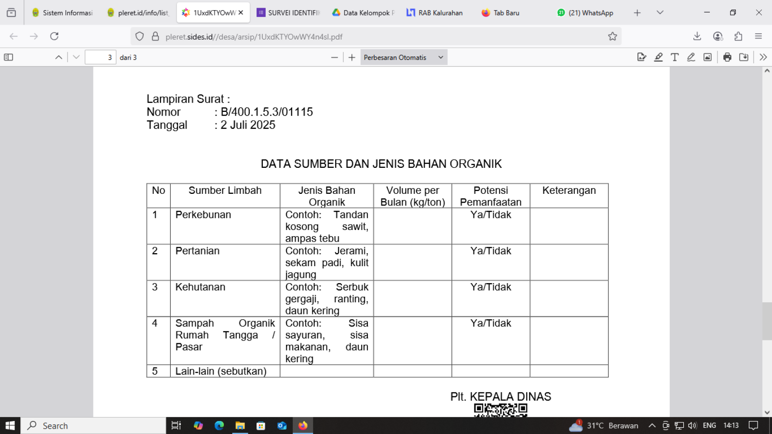Print the PDF document
This screenshot has width=772, height=434.
click(727, 57)
